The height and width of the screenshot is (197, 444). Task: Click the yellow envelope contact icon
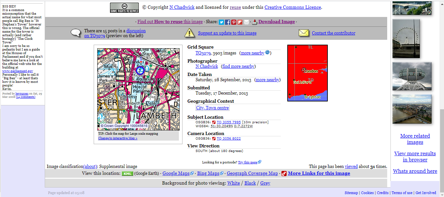(304, 33)
